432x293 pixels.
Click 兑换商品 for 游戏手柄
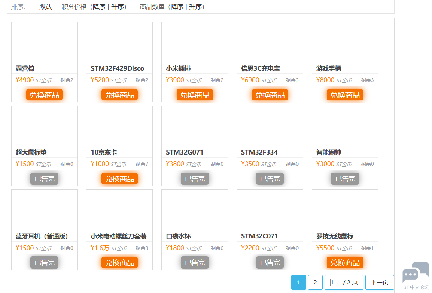pos(345,95)
